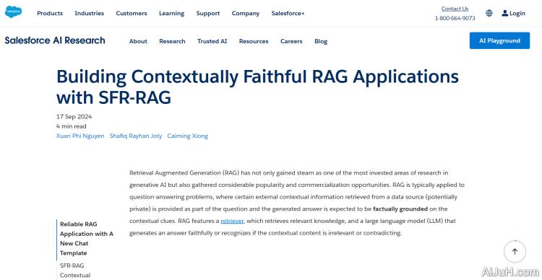This screenshot has height=280, width=542.
Task: Click the scroll-to-top arrow button
Action: click(x=515, y=252)
